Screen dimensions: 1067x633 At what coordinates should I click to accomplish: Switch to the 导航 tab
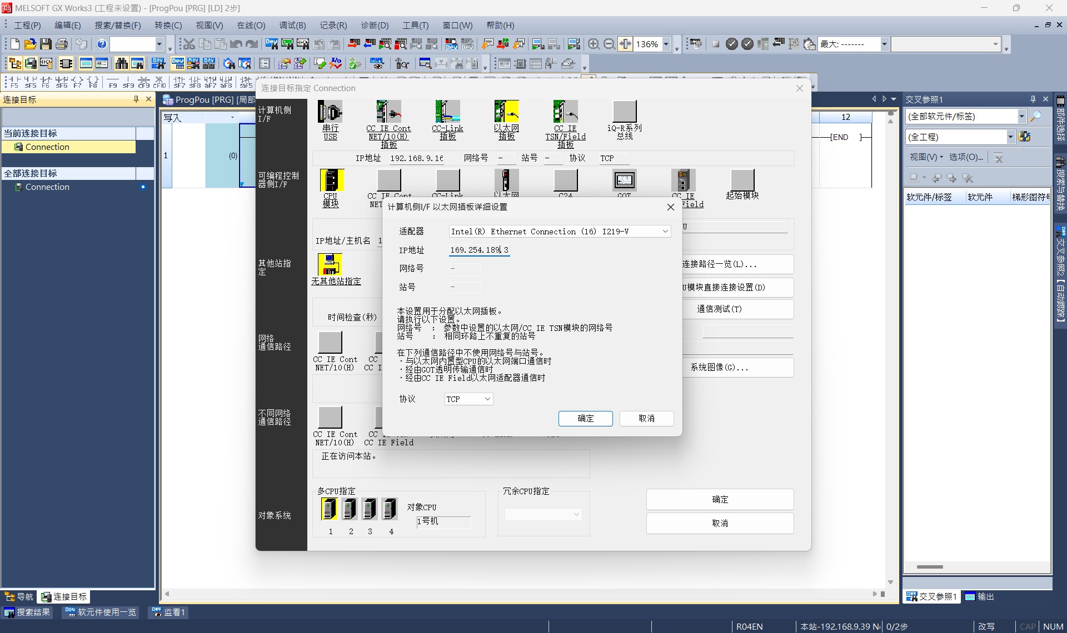pos(19,597)
